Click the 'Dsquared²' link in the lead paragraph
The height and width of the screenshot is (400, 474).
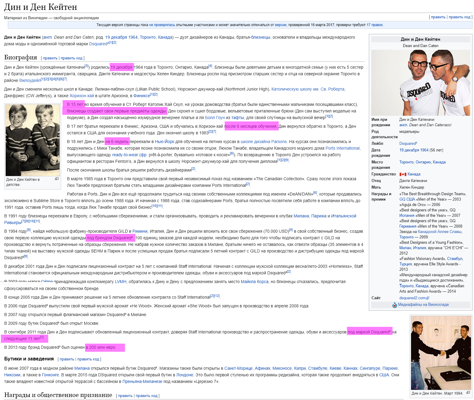[99, 44]
